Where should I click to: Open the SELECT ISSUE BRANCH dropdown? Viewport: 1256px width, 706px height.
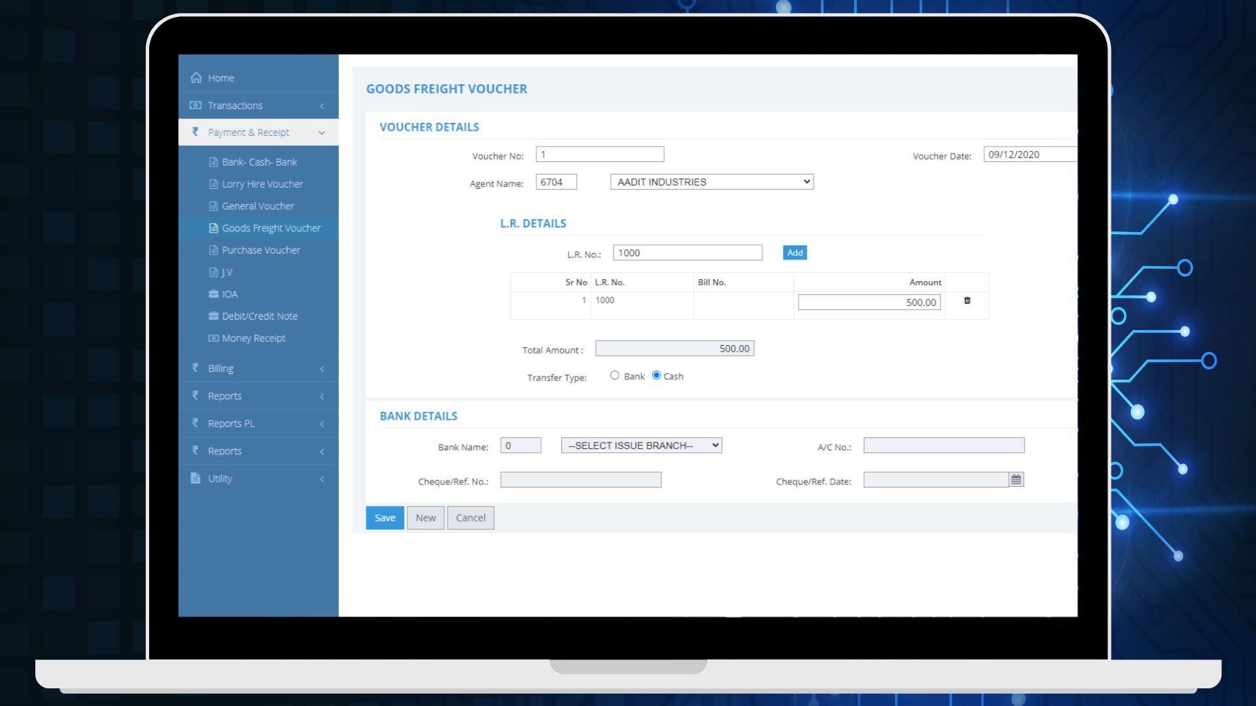(642, 445)
